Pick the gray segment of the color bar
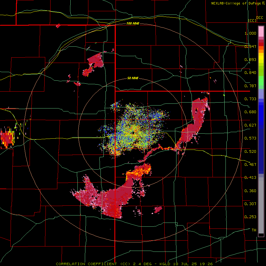266x266 pixels. (x=261, y=205)
